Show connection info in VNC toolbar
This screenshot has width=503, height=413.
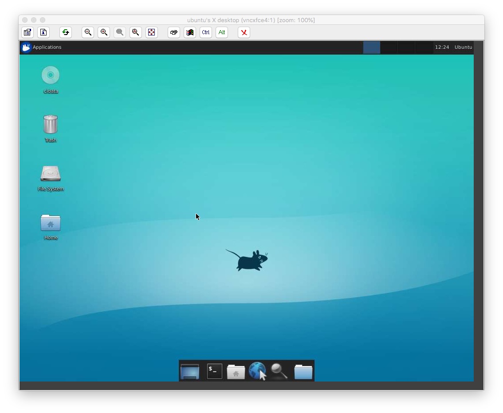coord(43,32)
